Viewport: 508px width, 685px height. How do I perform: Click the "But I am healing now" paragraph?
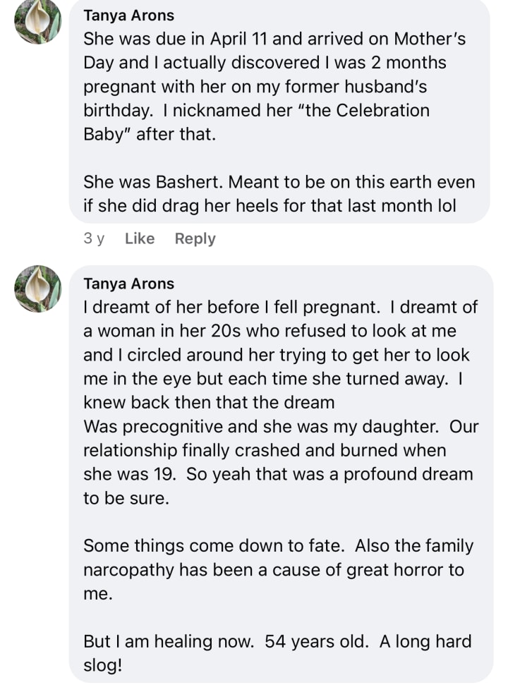click(x=277, y=654)
